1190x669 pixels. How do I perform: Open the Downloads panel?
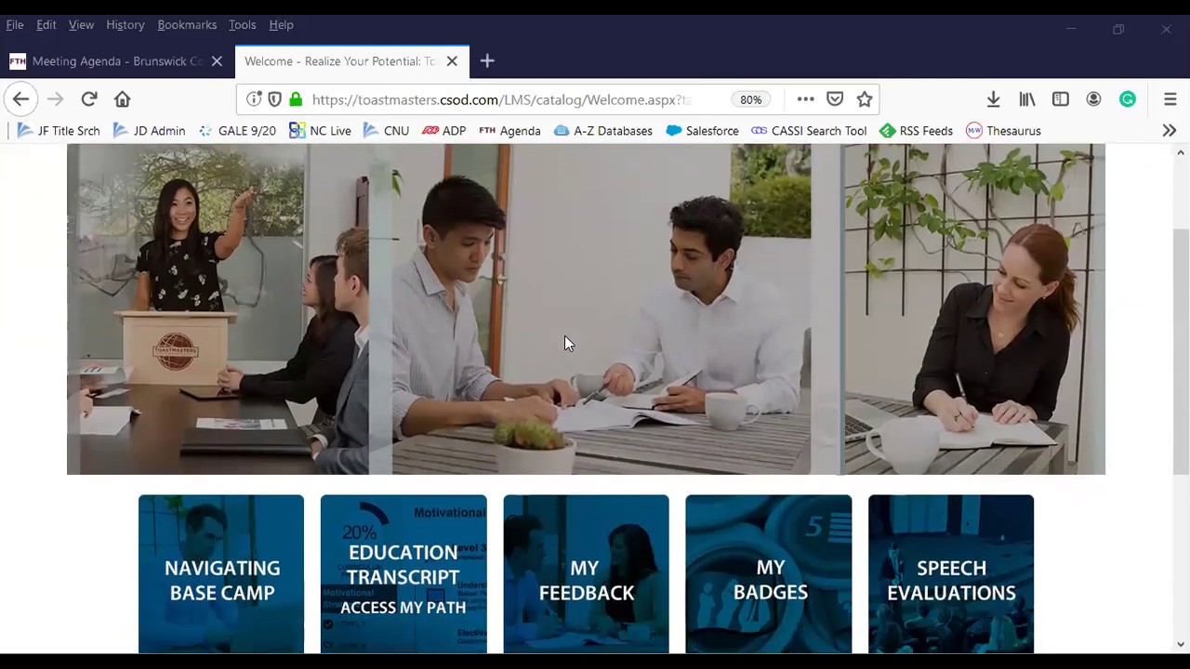tap(993, 99)
